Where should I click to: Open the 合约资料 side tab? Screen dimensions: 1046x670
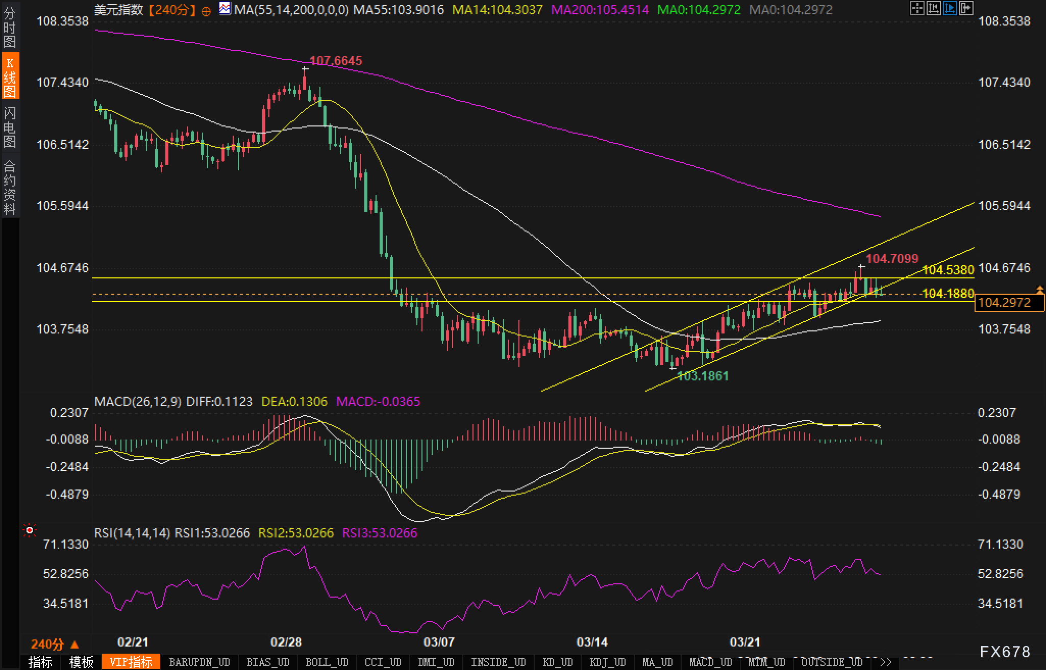tap(10, 187)
